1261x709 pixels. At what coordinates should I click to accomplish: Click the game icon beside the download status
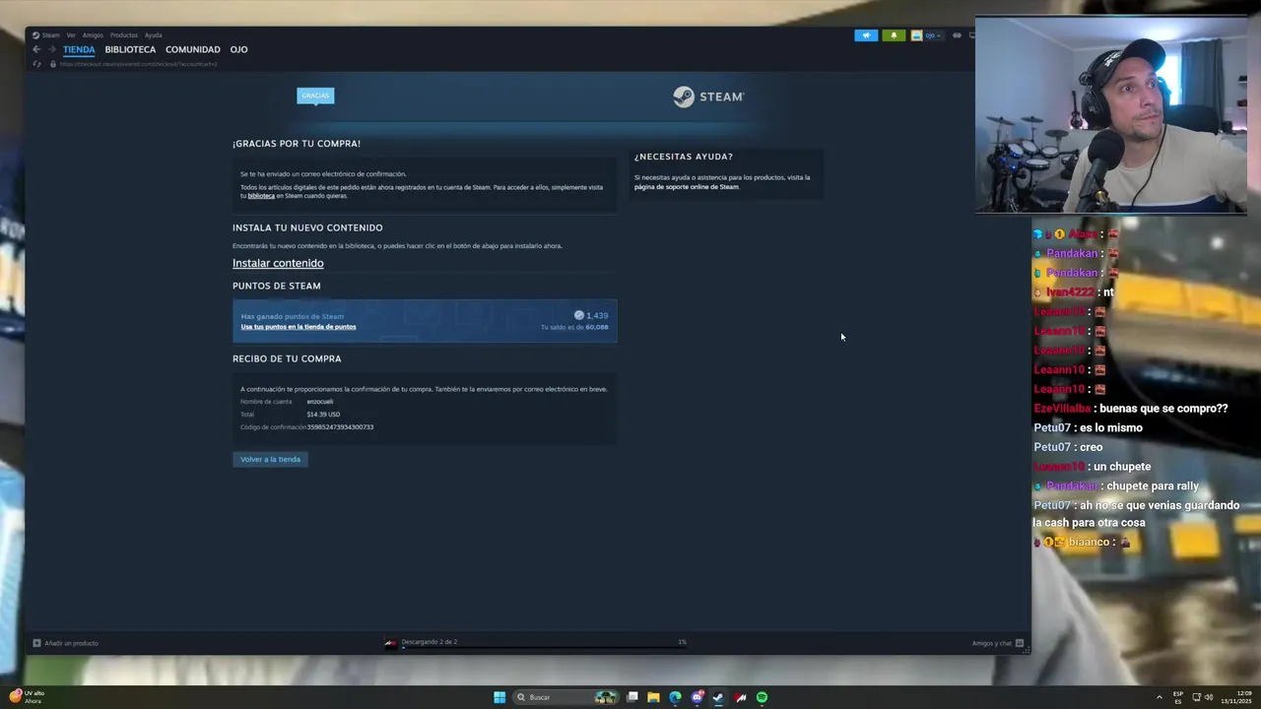(x=391, y=643)
